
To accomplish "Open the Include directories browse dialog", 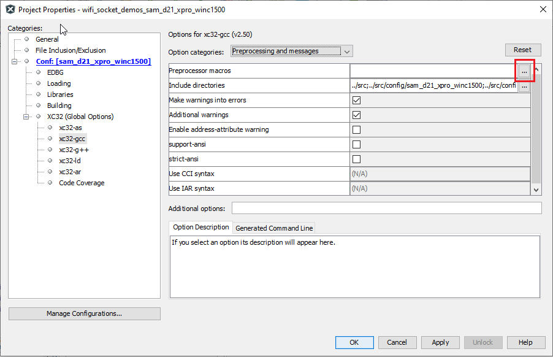I will 525,86.
